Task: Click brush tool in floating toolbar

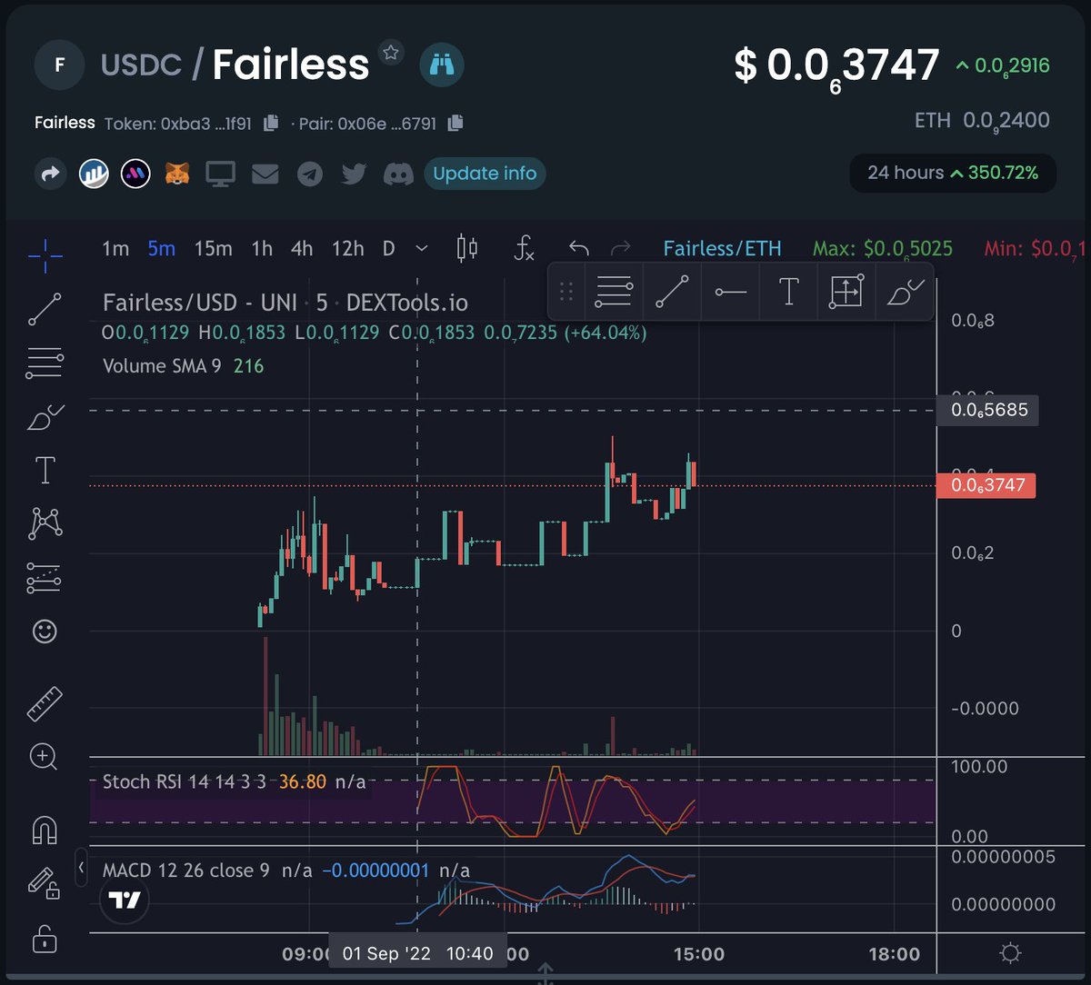Action: (905, 292)
